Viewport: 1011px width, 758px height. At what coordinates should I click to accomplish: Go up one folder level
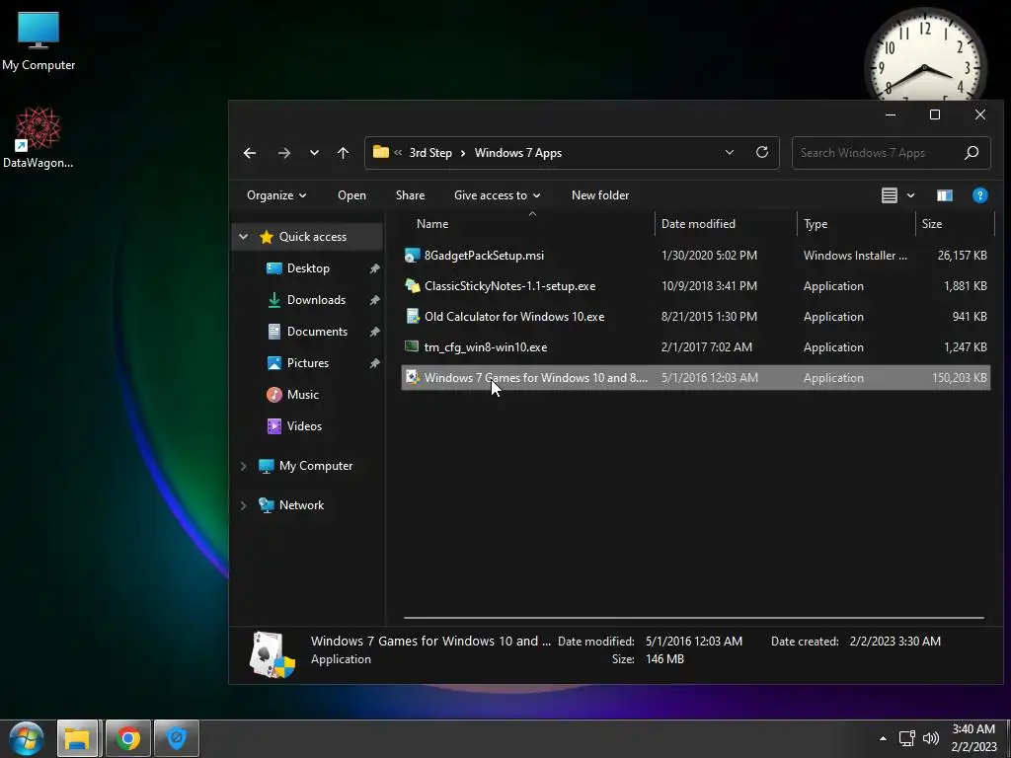[343, 153]
